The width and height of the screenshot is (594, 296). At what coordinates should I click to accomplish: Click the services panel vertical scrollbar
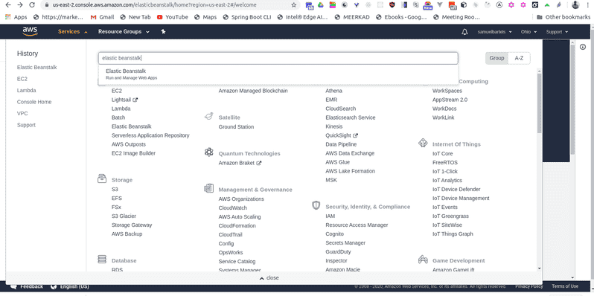[540, 103]
